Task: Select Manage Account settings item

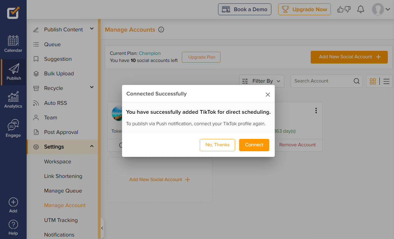Action: (65, 205)
